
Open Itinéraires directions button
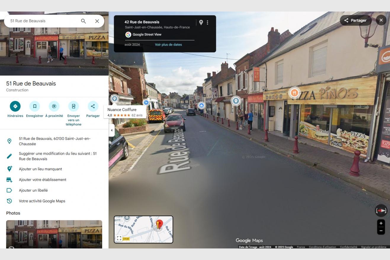tap(15, 106)
